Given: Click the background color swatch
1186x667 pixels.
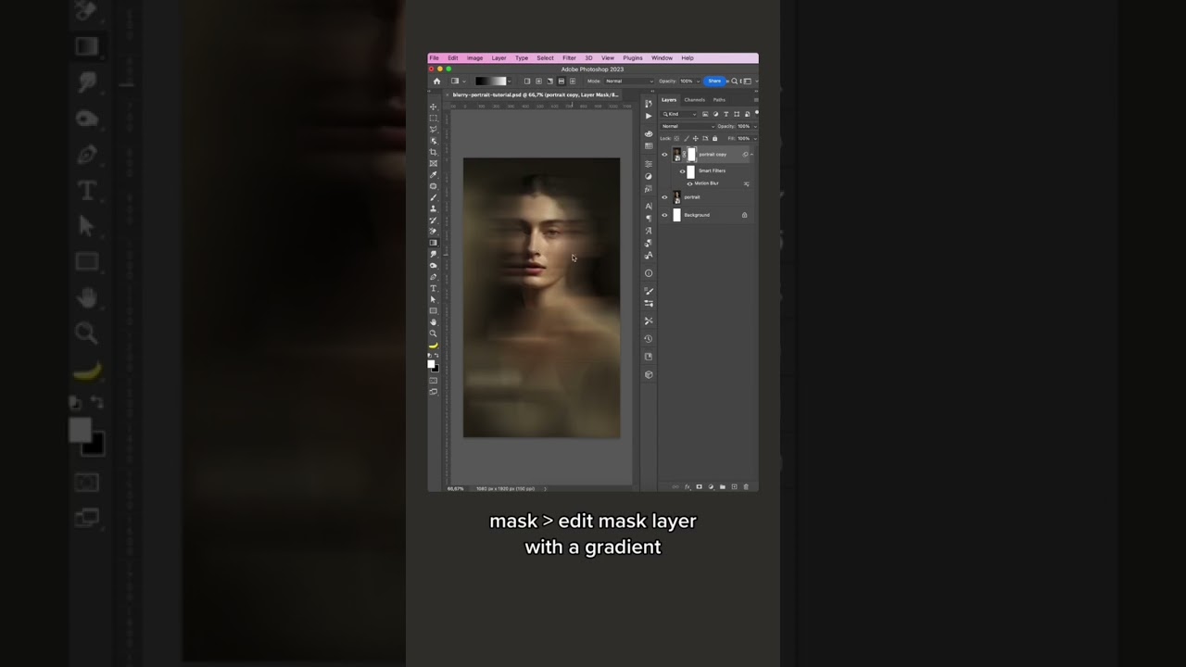Looking at the screenshot, I should coord(435,369).
